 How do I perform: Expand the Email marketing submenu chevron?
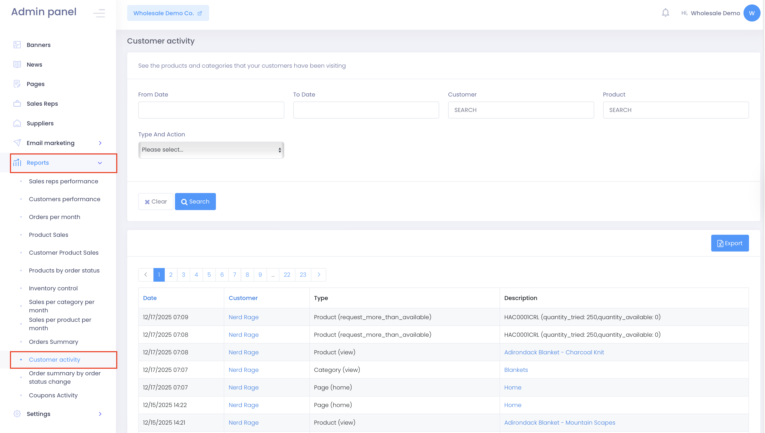pos(100,143)
